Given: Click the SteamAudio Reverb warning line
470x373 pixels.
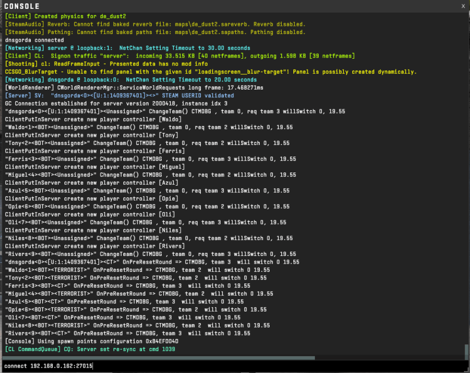Looking at the screenshot, I should 154,24.
